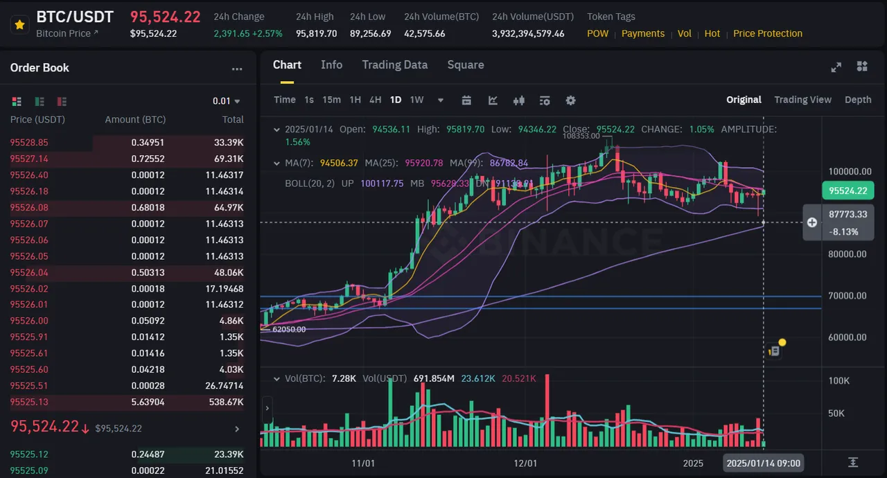The width and height of the screenshot is (887, 478).
Task: Click the yellow star favorite icon
Action: [19, 25]
